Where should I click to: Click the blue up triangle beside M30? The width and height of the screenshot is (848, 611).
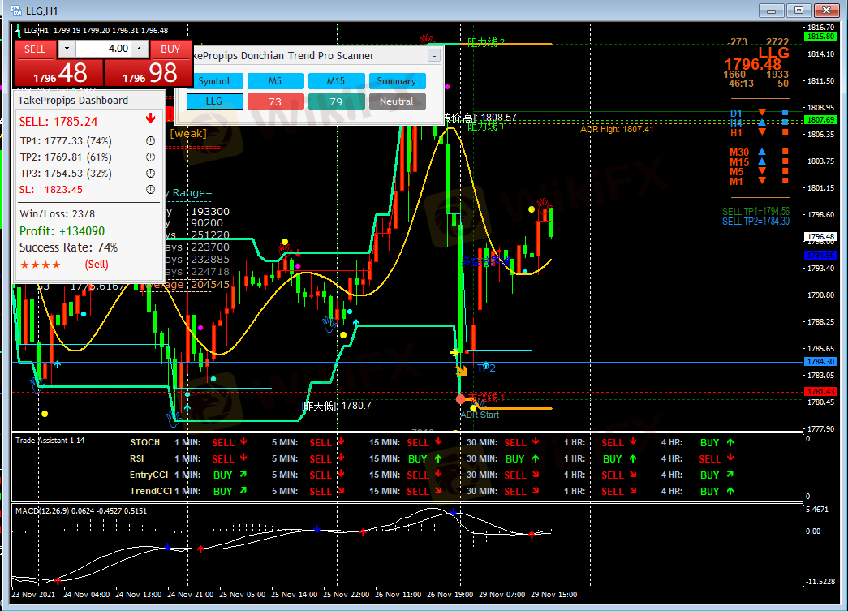point(761,152)
